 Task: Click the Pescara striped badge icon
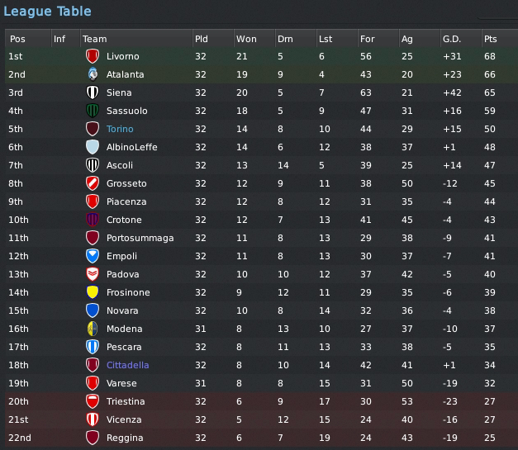click(x=93, y=347)
